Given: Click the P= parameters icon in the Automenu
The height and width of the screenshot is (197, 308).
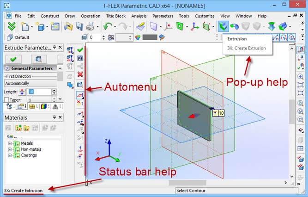Looking at the screenshot, I should [x=80, y=58].
